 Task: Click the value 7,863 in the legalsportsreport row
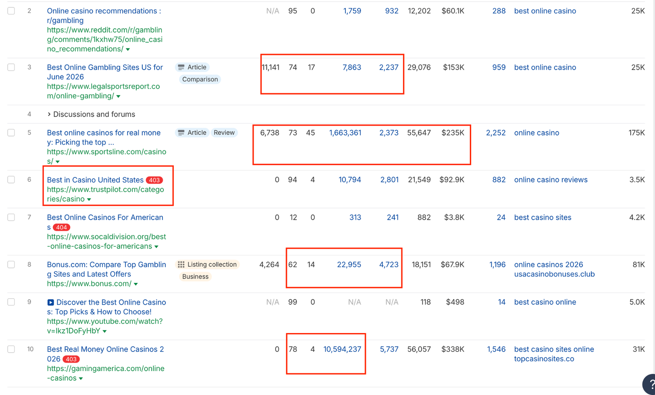pyautogui.click(x=352, y=67)
